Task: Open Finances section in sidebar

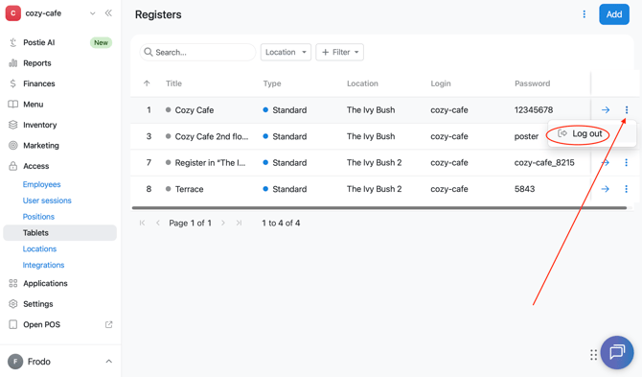Action: tap(39, 83)
